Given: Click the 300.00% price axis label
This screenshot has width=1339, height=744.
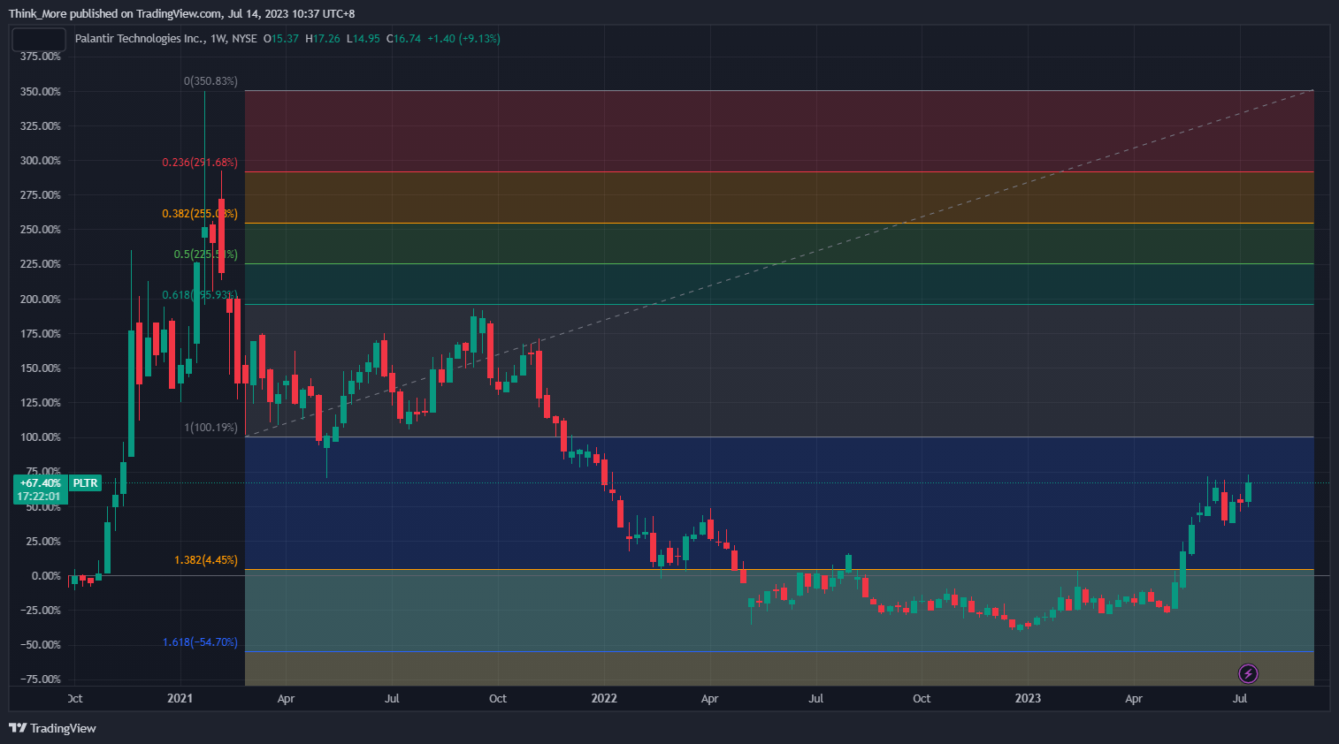Looking at the screenshot, I should tap(41, 161).
